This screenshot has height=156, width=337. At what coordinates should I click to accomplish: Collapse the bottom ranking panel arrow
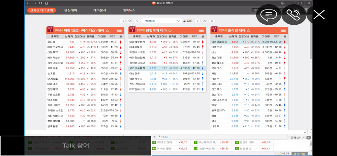pyautogui.click(x=309, y=137)
